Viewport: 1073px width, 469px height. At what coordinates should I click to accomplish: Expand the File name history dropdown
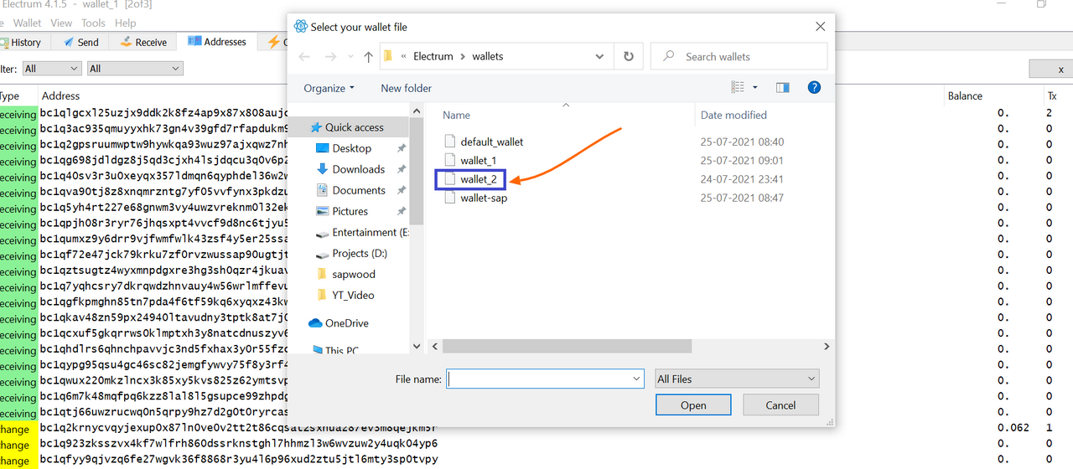pos(636,379)
